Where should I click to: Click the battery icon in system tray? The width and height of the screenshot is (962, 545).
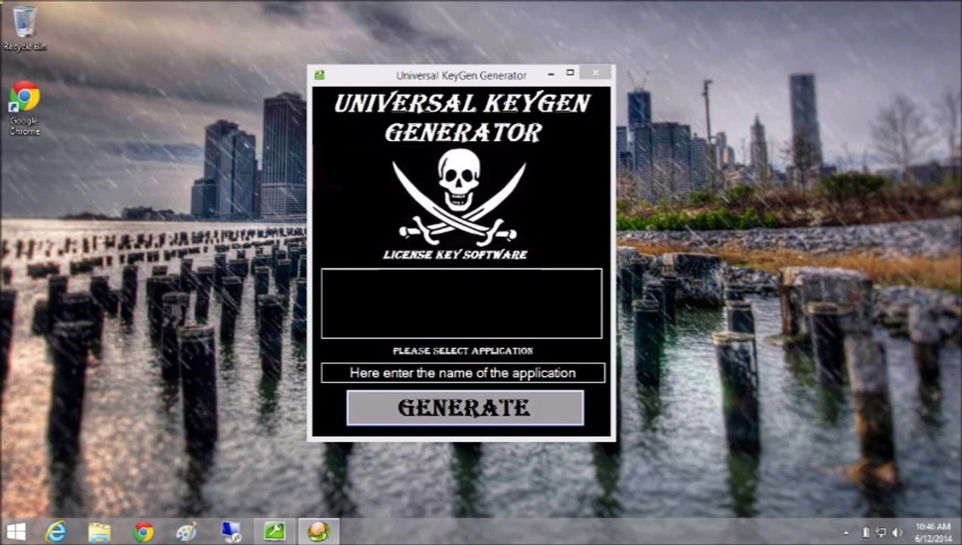tap(864, 532)
